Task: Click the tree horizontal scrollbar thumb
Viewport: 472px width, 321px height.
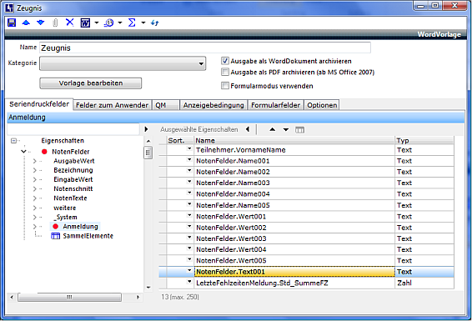Action: coord(69,297)
